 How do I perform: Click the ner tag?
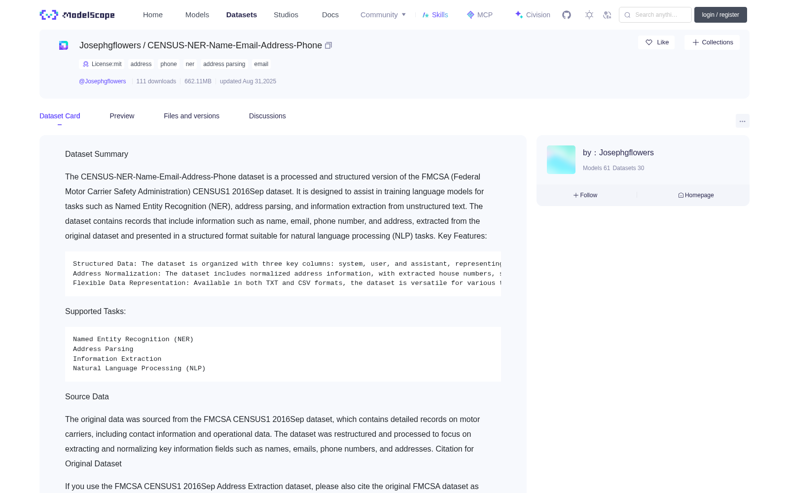pyautogui.click(x=190, y=64)
